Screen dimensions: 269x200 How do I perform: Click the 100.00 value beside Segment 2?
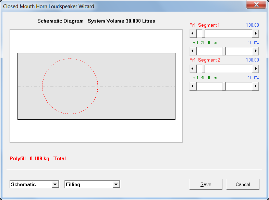(252, 60)
